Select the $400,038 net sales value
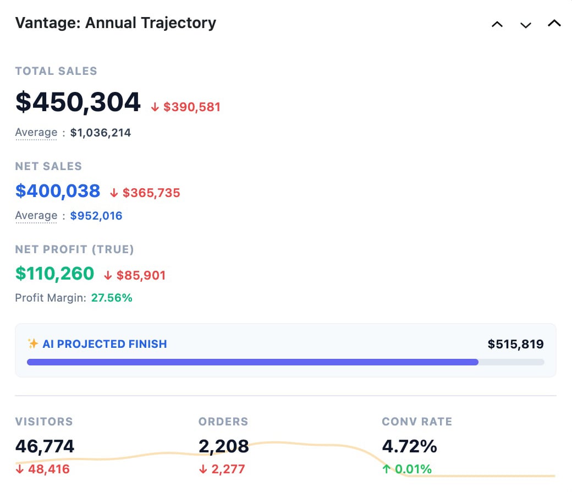 (58, 191)
